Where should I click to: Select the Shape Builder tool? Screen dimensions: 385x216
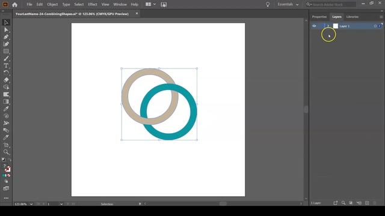6,87
